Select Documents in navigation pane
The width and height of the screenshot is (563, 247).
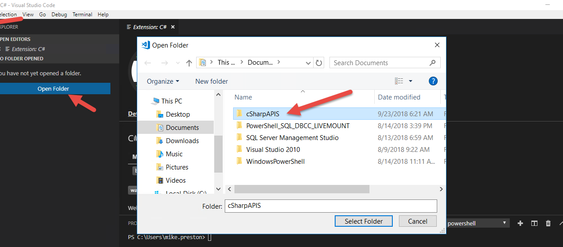pos(182,127)
